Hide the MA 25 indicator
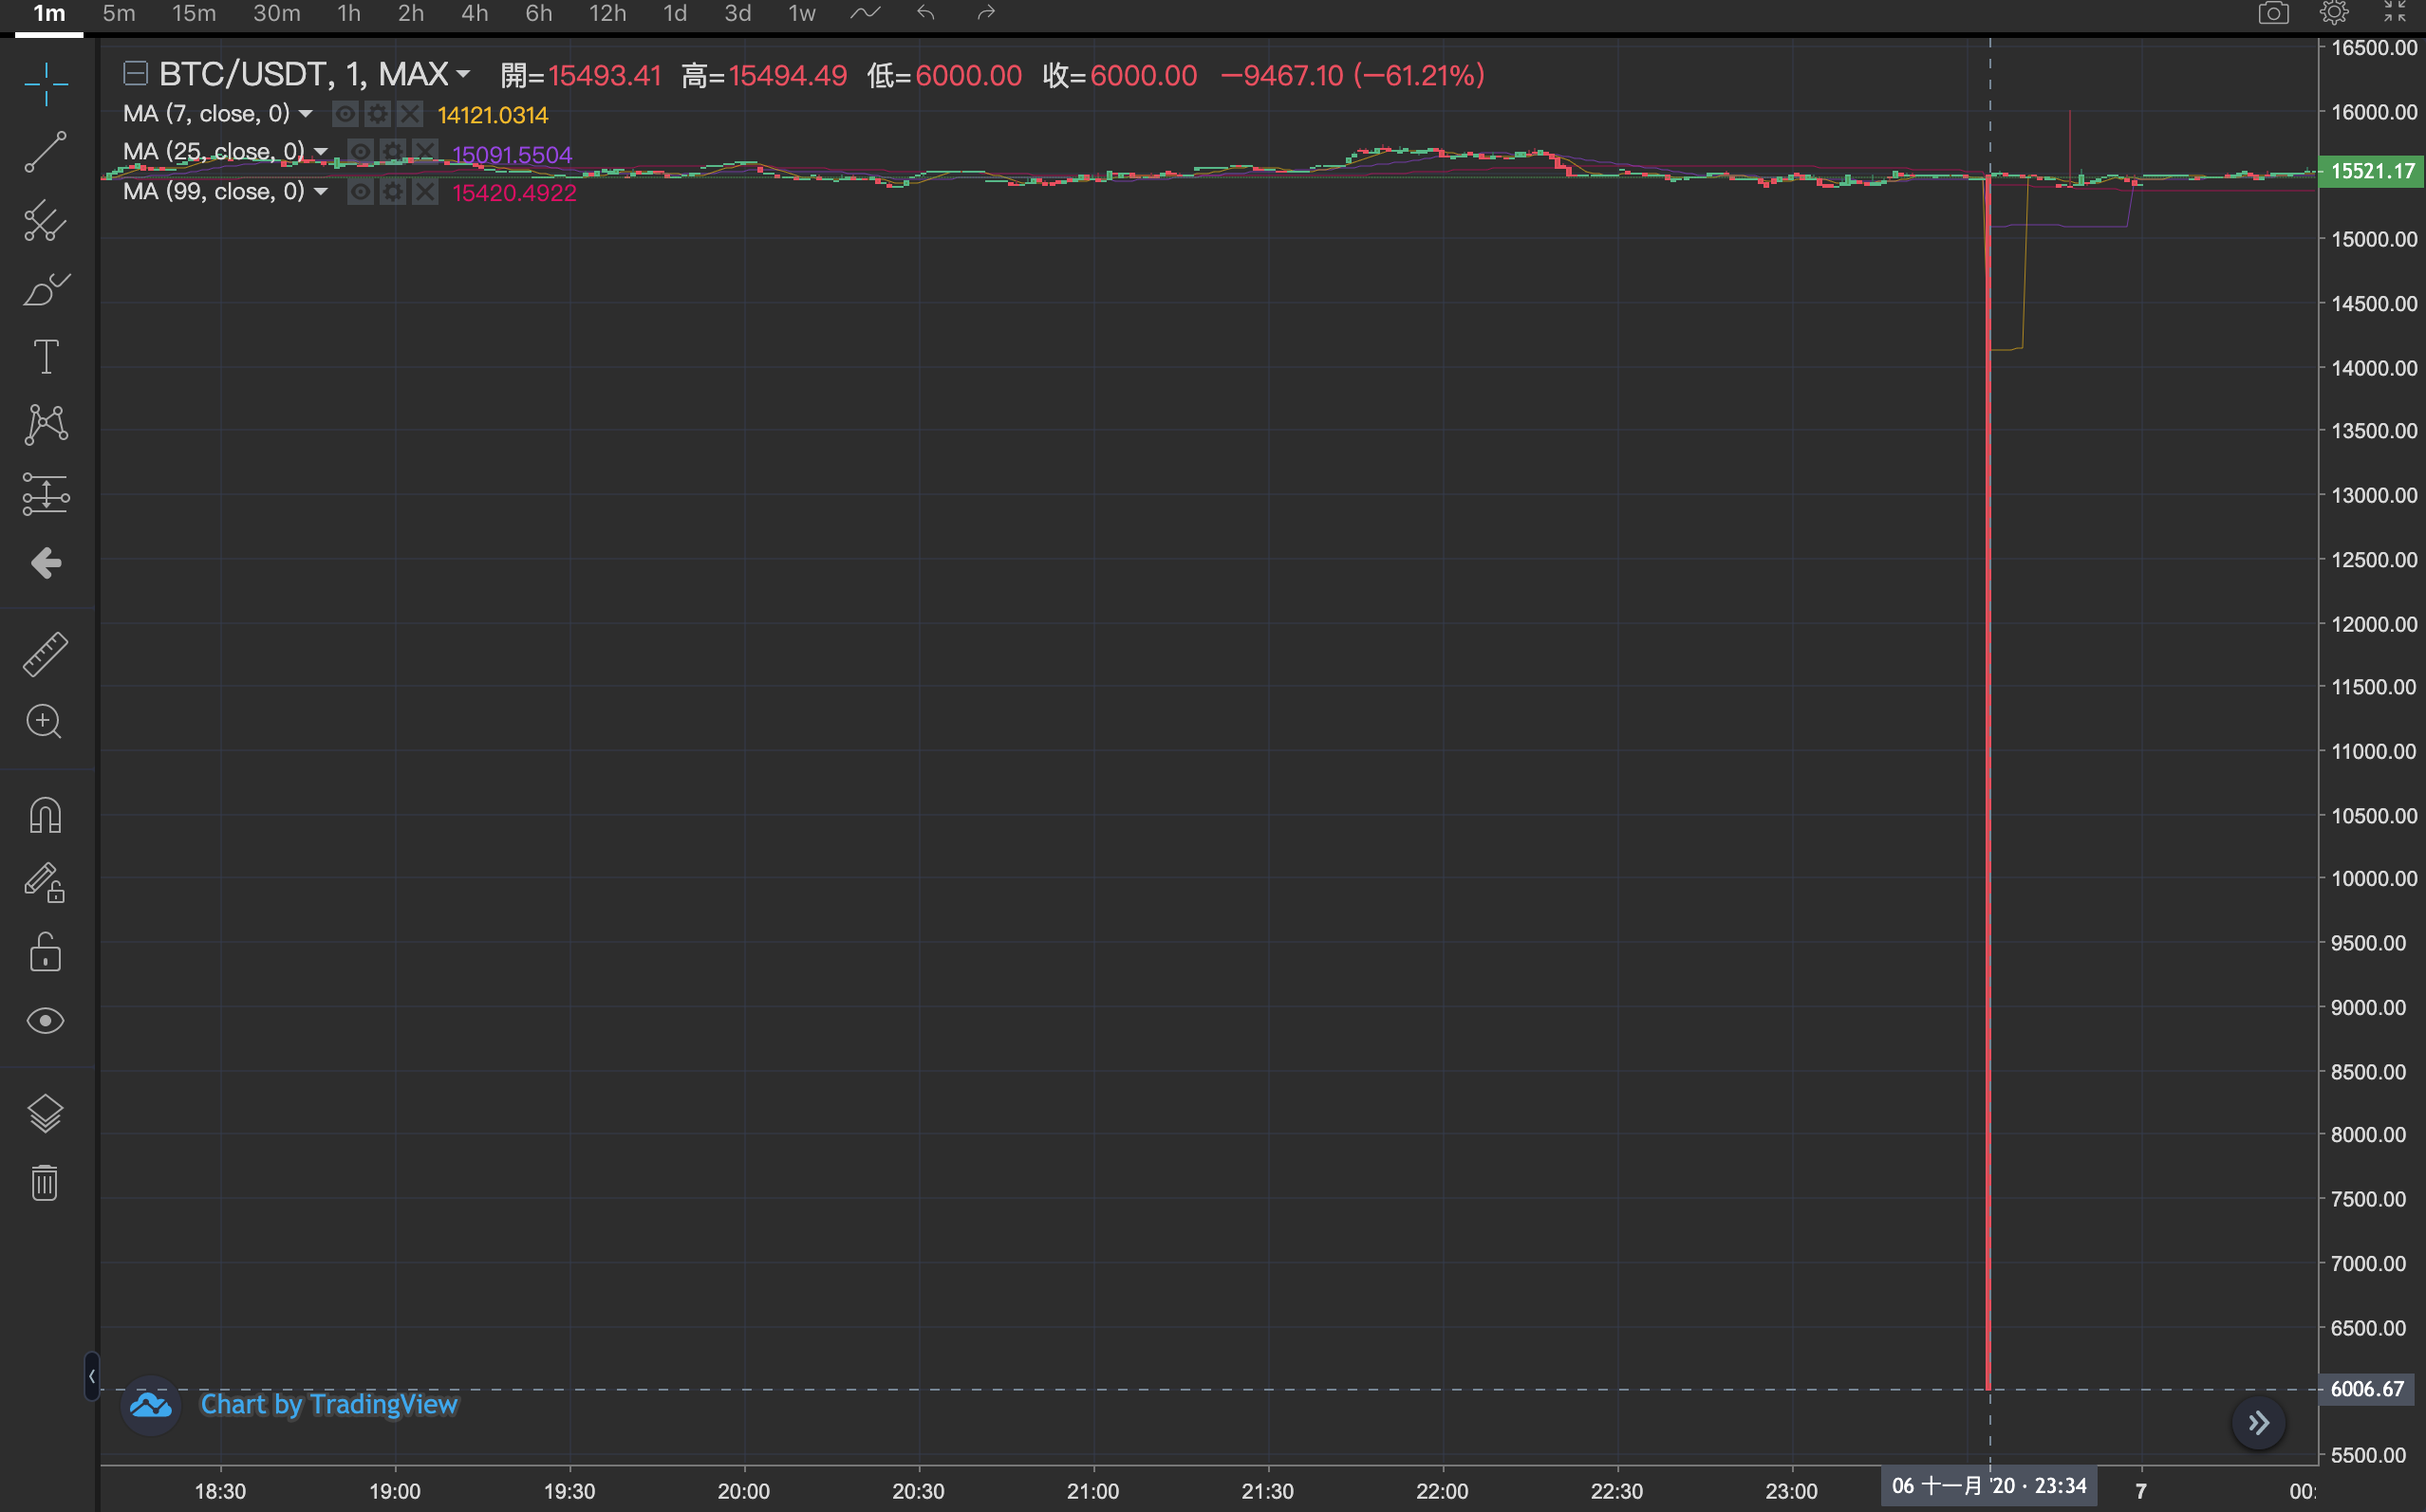2426x1512 pixels. click(x=360, y=152)
